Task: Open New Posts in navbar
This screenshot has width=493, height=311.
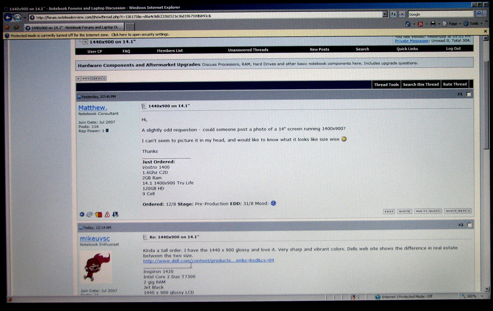Action: click(320, 50)
